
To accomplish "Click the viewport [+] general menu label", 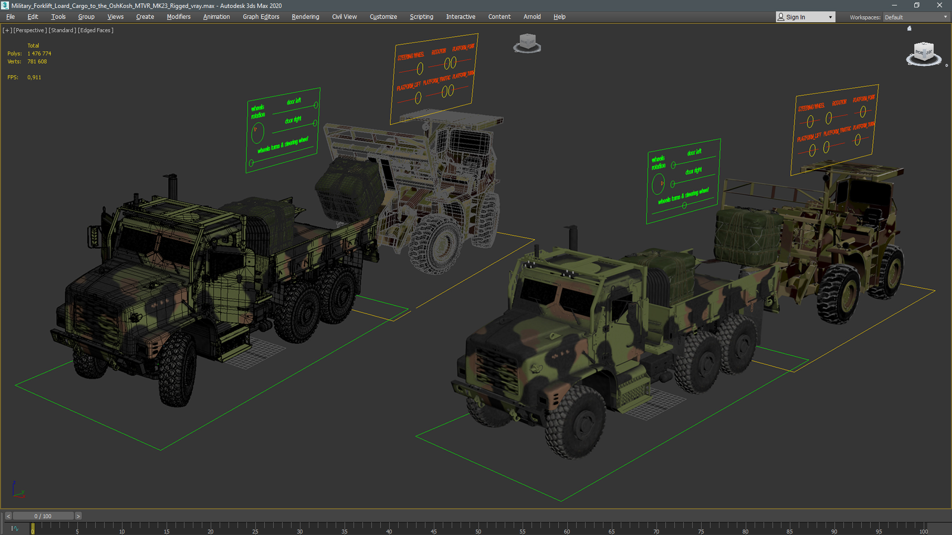I will [x=7, y=30].
